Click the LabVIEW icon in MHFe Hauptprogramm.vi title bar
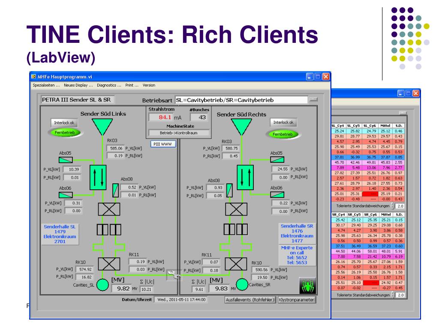The width and height of the screenshot is (439, 329). pyautogui.click(x=33, y=76)
